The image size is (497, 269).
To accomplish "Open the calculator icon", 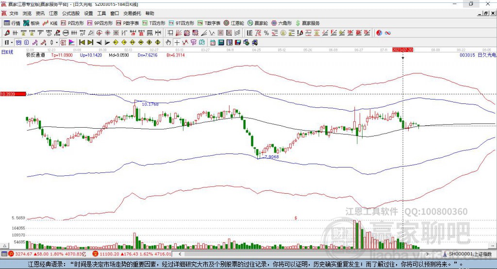I will [x=221, y=43].
